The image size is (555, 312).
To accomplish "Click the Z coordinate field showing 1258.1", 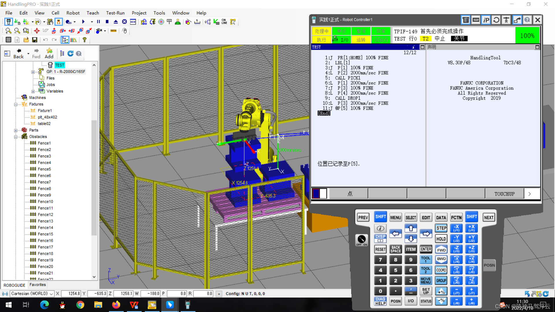I will [x=123, y=294].
